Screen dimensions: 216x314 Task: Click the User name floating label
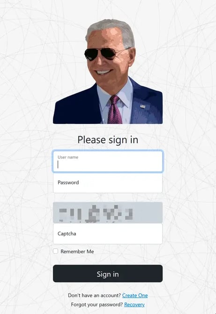pos(68,157)
